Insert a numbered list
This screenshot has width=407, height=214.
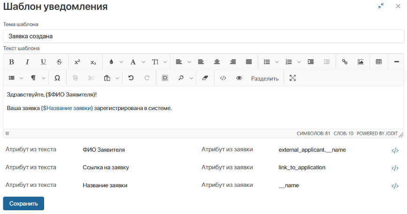(289, 62)
